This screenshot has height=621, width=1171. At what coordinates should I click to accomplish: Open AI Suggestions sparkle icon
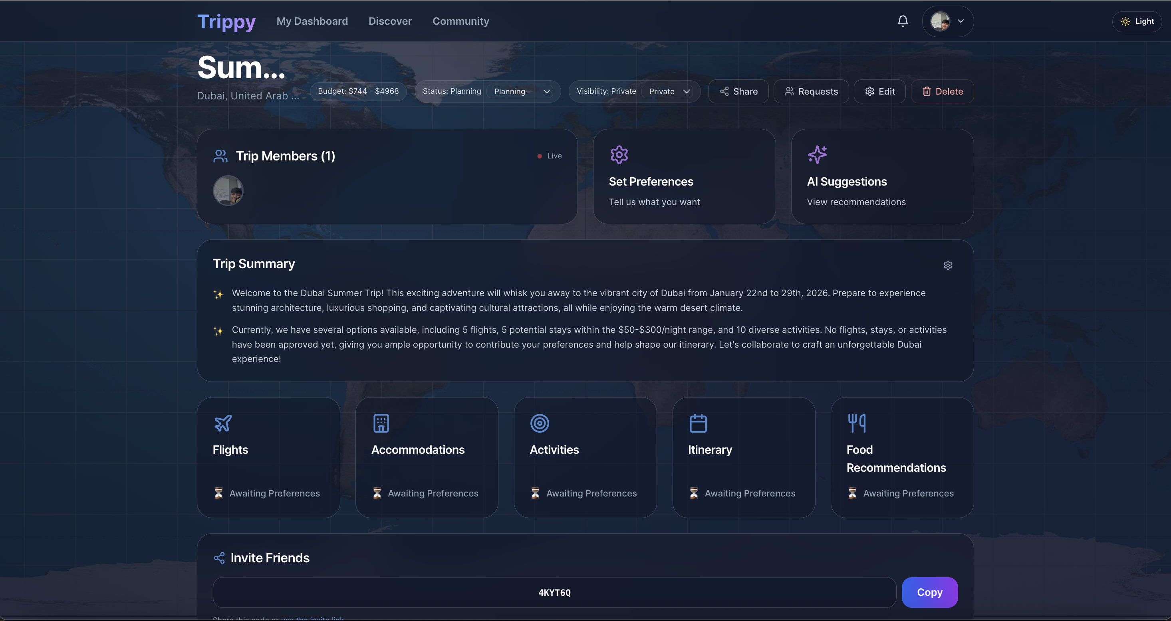pos(817,154)
